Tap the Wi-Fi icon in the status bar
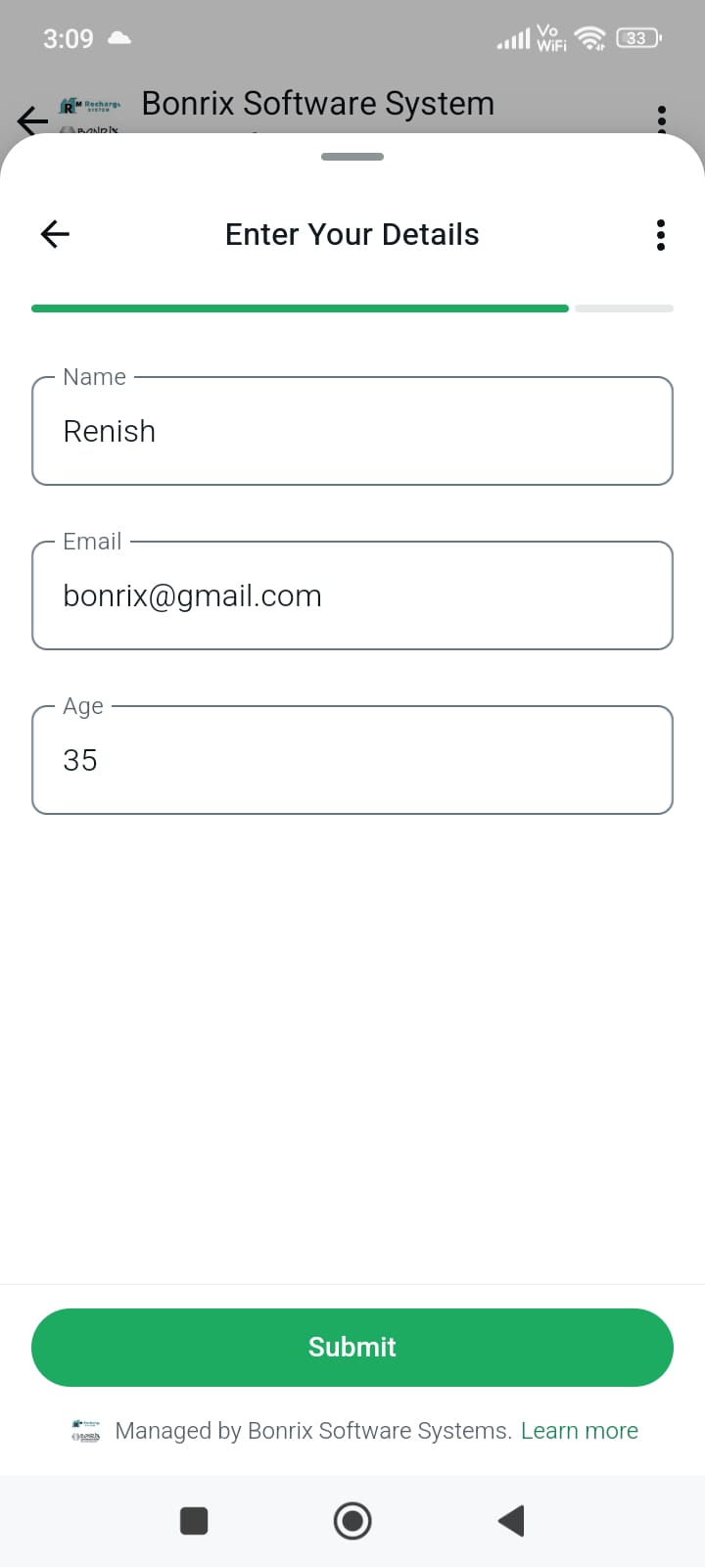705x1567 pixels. (590, 38)
